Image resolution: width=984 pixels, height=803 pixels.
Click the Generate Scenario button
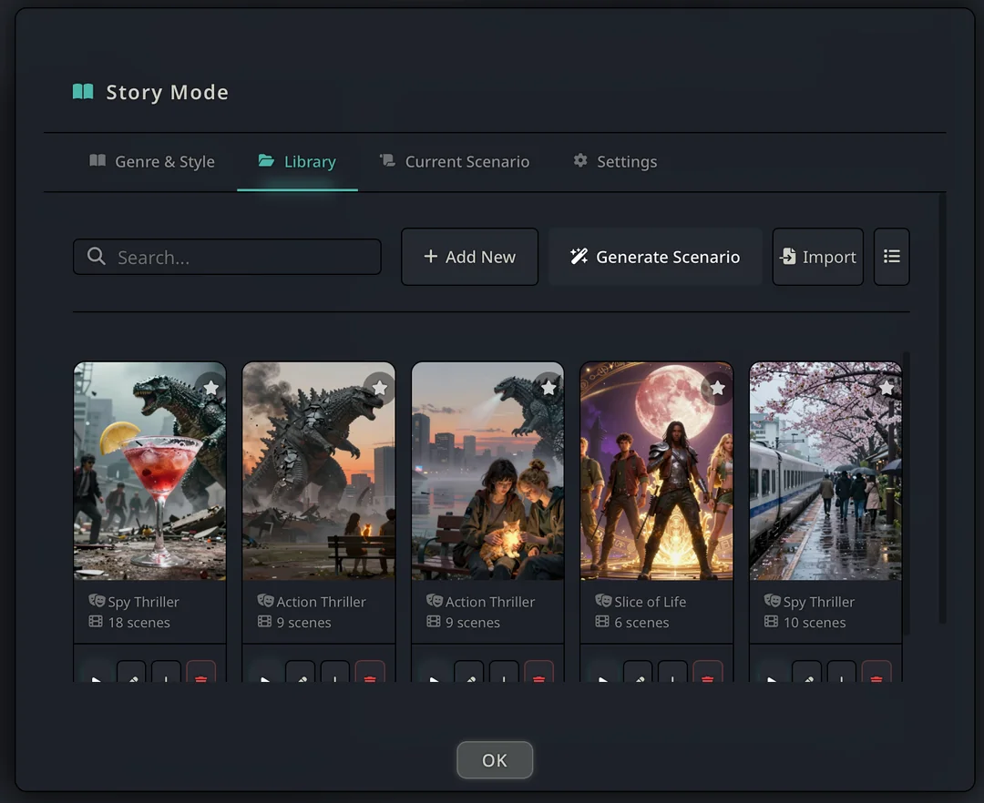[x=655, y=257]
